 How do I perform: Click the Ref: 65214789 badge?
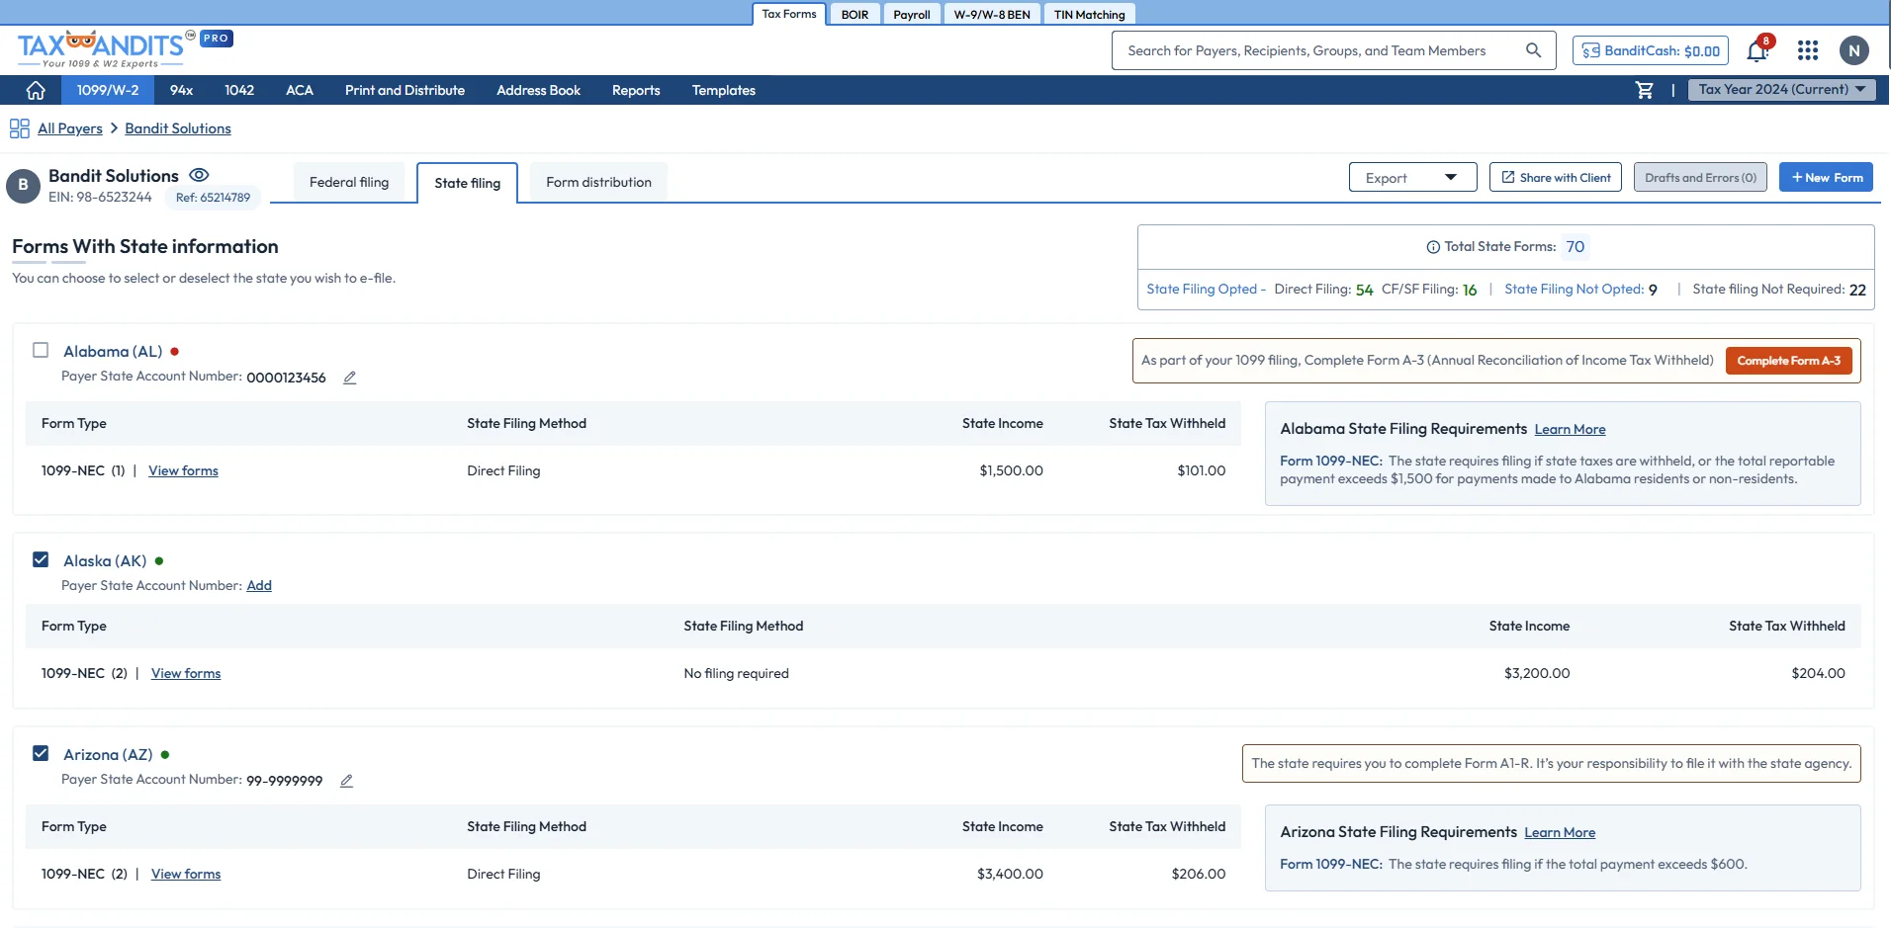tap(213, 198)
